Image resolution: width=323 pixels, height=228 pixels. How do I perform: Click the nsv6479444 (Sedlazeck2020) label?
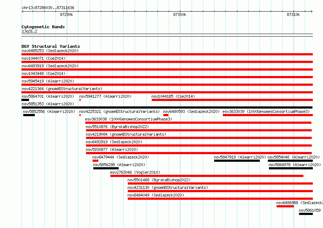[x=120, y=157]
